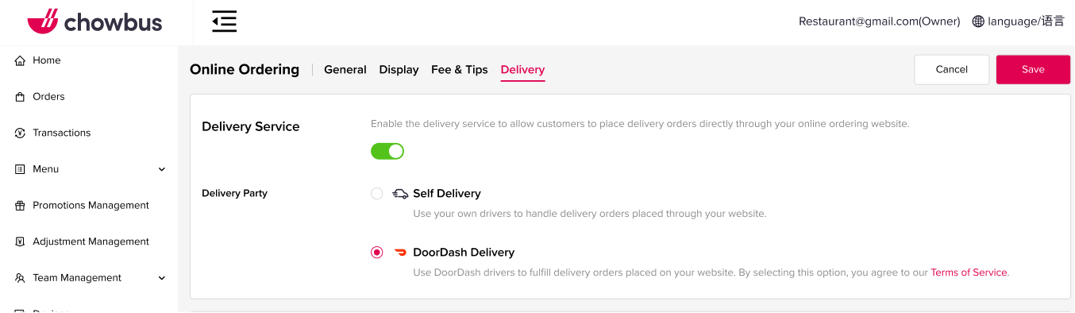Click the Orders bag icon
1075x313 pixels.
[21, 97]
